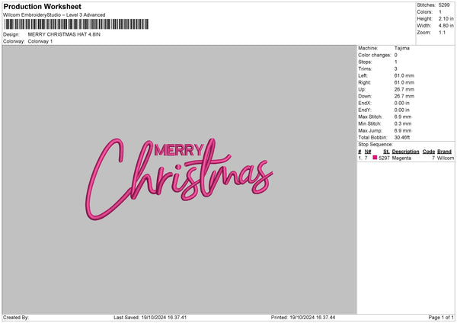Image resolution: width=457 pixels, height=323 pixels.
Task: Select design name 'MERRY CHRISTMAS HAT 4.8IN'
Action: pos(64,34)
